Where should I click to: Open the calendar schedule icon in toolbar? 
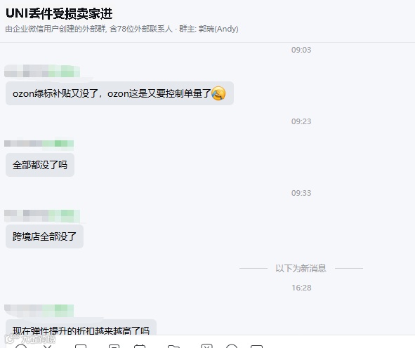pos(140,347)
